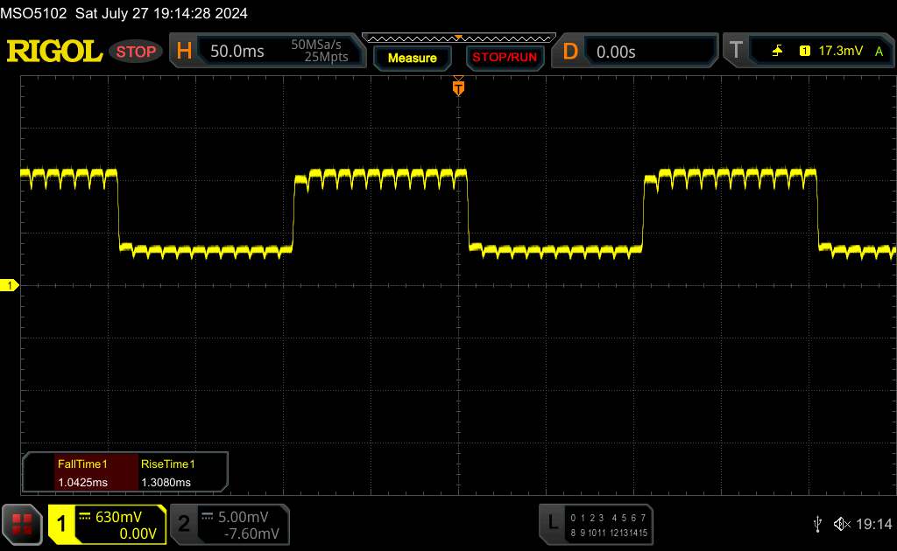897x551 pixels.
Task: Select the FallTime1 measurement box
Action: click(96, 472)
